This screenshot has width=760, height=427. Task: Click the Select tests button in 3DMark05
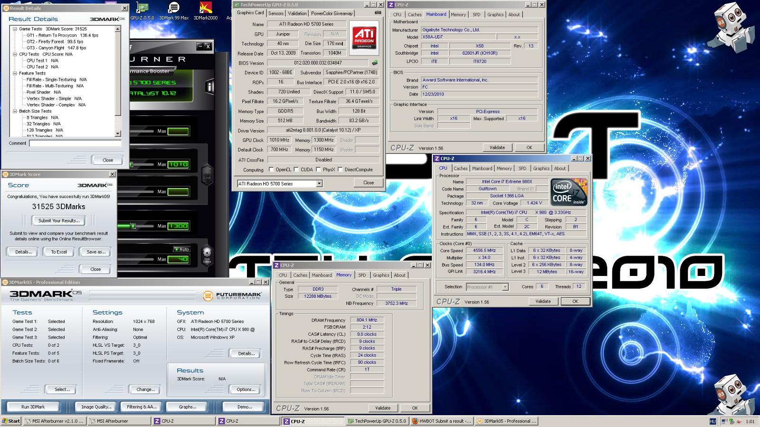point(62,389)
